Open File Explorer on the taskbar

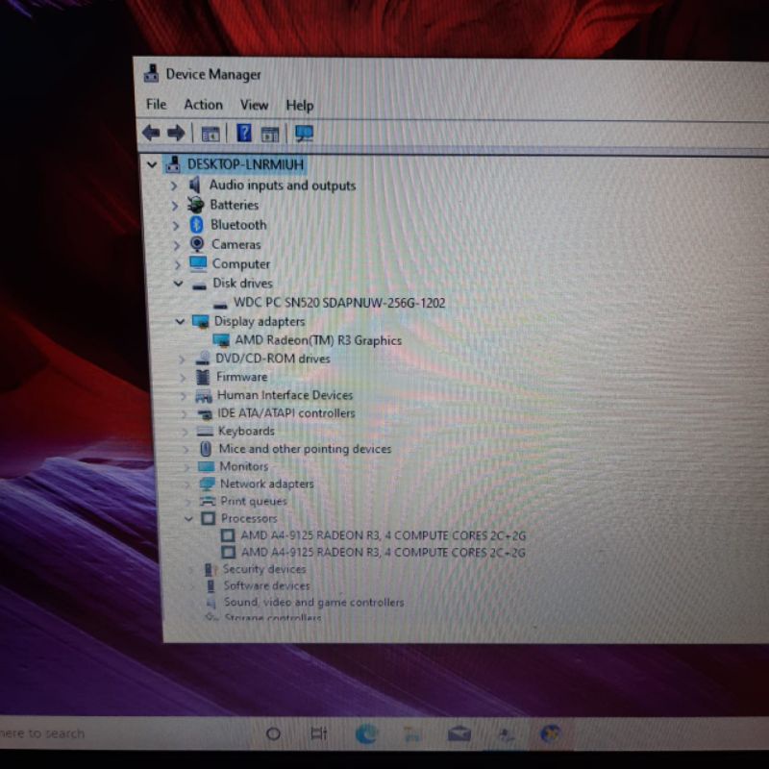412,733
